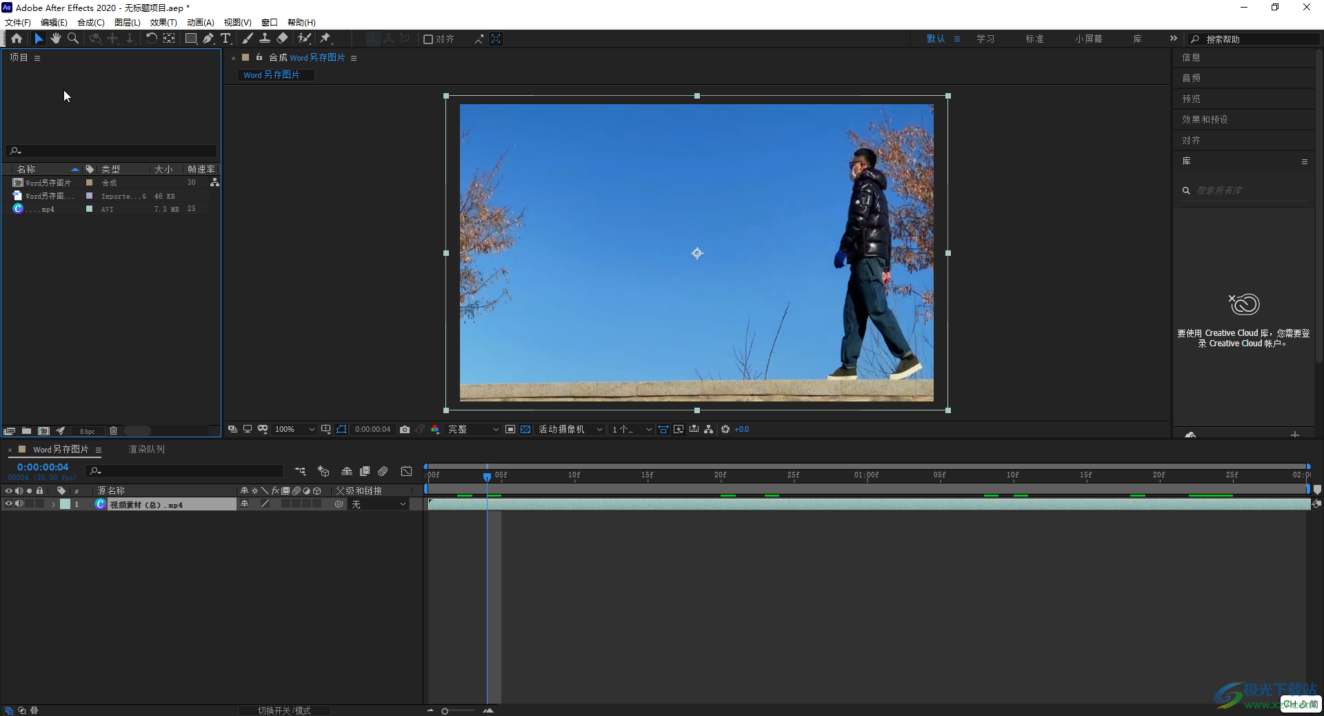This screenshot has height=716, width=1324.
Task: Open the 完整 resolution dropdown
Action: 473,429
